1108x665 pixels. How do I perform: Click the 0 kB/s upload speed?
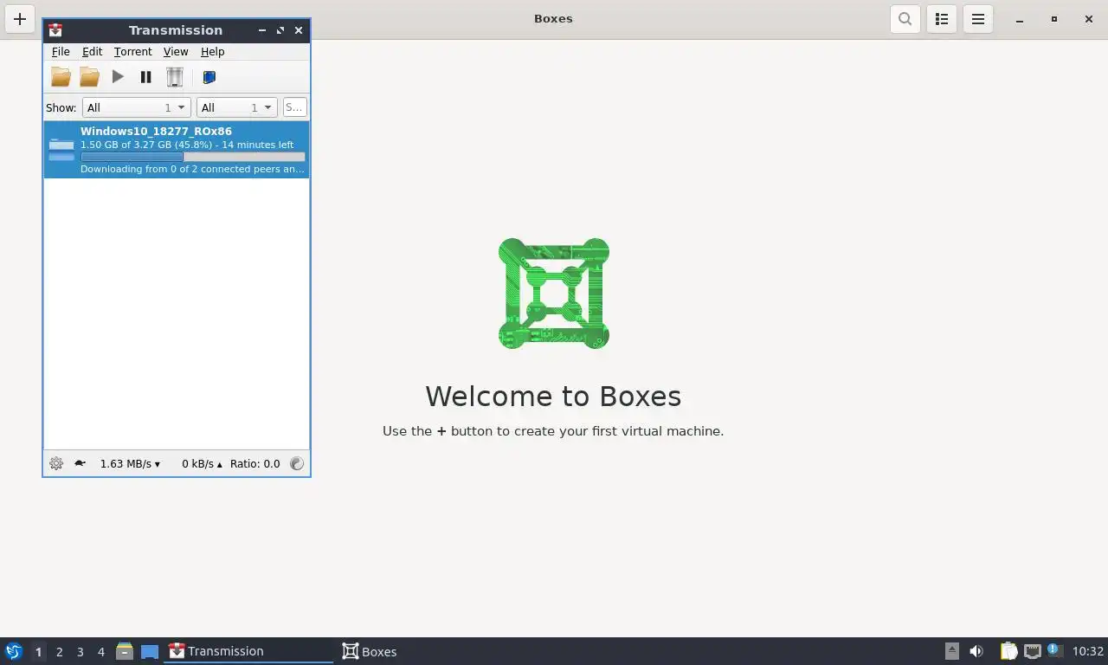(x=202, y=463)
